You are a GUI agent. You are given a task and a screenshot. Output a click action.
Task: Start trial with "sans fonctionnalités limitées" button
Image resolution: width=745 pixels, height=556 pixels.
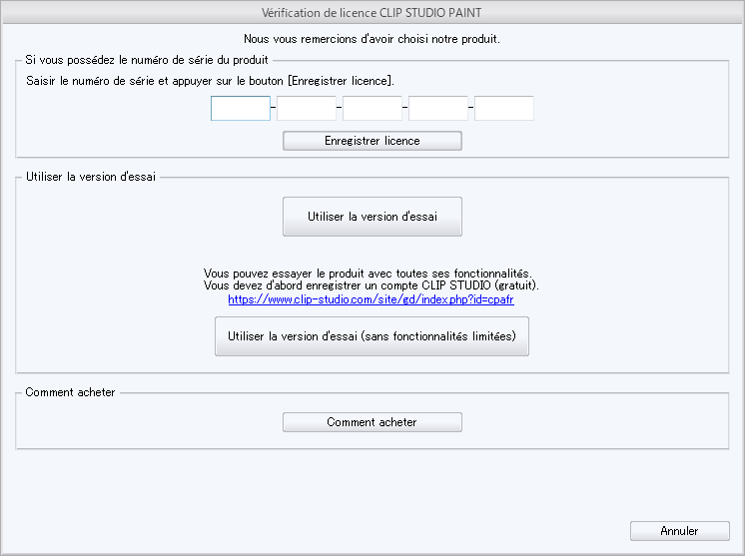coord(372,336)
